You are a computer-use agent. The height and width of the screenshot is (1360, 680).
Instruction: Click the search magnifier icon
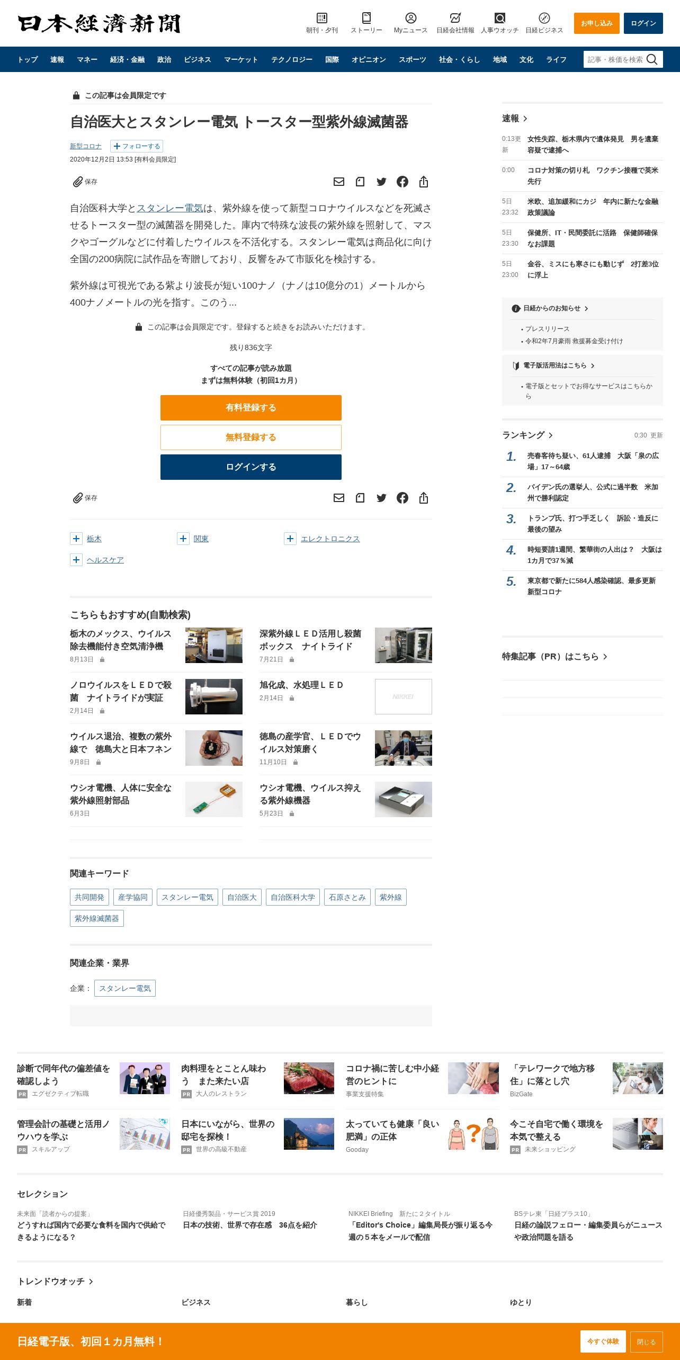[652, 59]
